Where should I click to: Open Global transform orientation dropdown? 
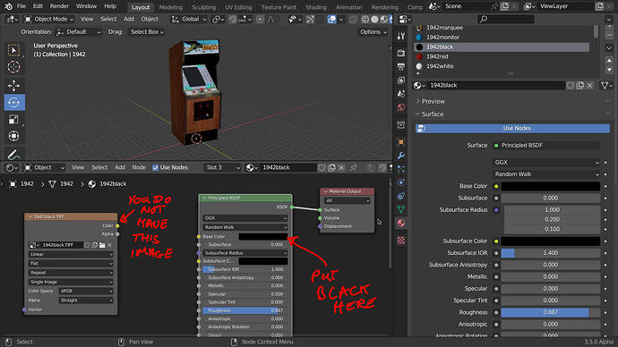point(189,19)
